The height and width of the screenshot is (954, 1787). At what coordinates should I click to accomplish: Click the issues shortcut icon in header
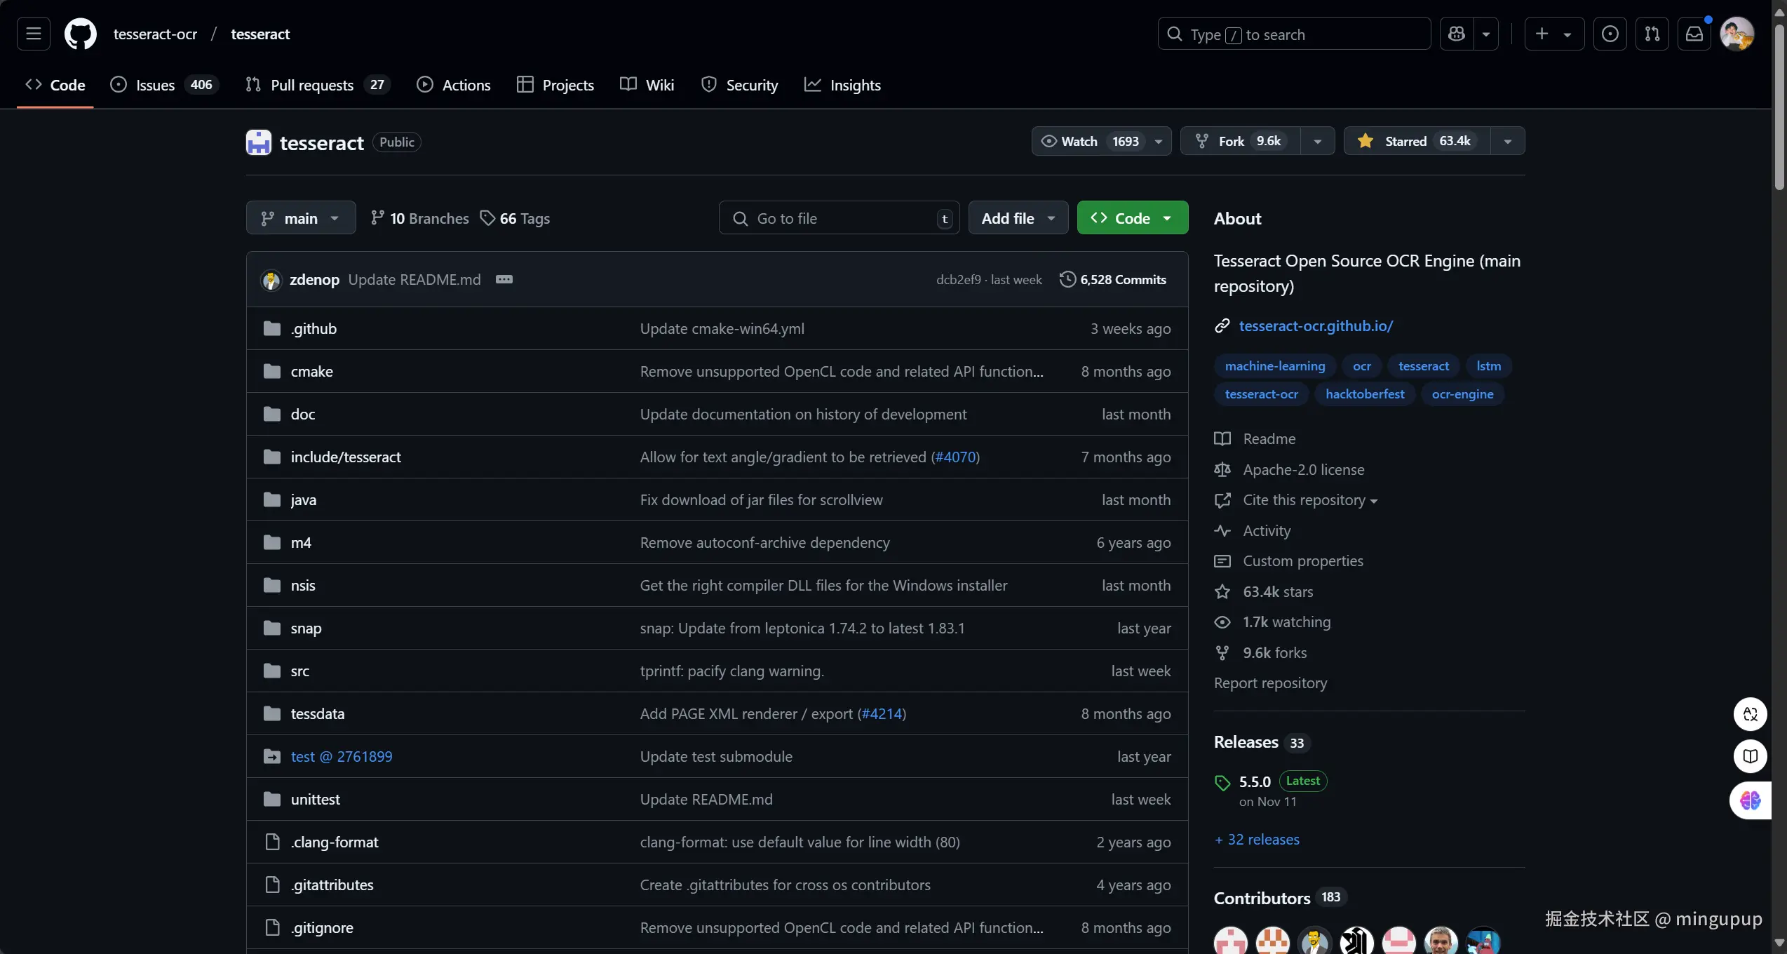click(1610, 34)
